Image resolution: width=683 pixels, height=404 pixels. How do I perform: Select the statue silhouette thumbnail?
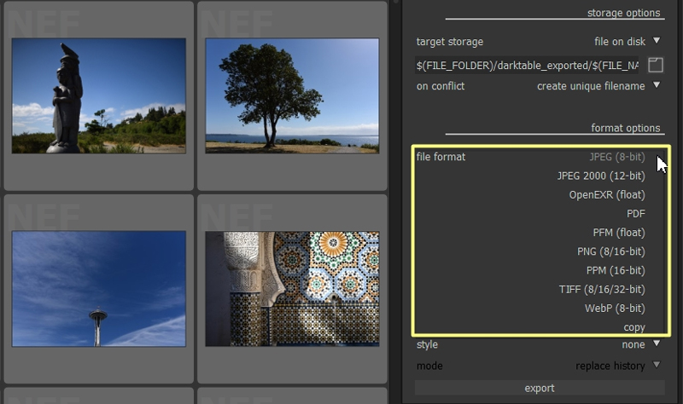point(99,95)
